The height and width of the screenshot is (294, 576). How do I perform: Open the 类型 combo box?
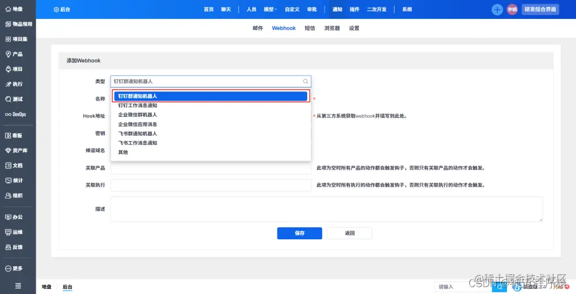(x=211, y=81)
